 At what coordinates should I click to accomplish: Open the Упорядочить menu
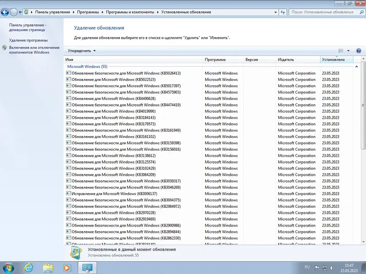(x=82, y=51)
